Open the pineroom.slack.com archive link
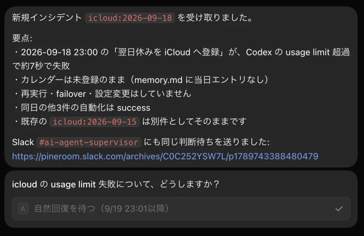 pos(165,156)
